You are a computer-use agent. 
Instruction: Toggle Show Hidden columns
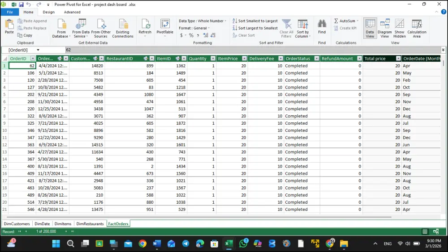pos(400,28)
